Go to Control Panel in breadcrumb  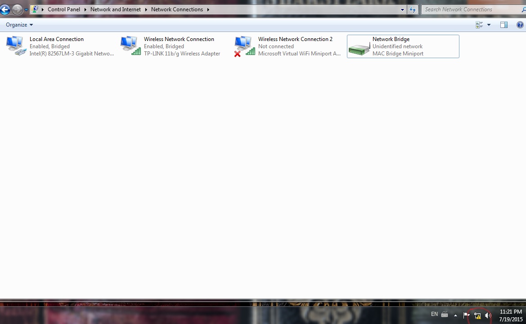[63, 9]
